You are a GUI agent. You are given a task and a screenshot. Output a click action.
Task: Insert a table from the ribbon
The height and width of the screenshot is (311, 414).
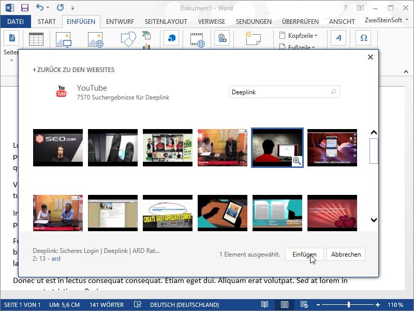click(x=36, y=39)
